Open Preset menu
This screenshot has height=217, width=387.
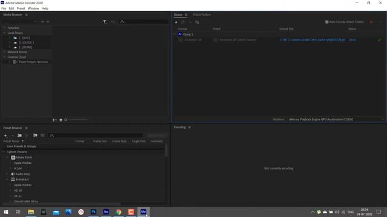coord(21,8)
